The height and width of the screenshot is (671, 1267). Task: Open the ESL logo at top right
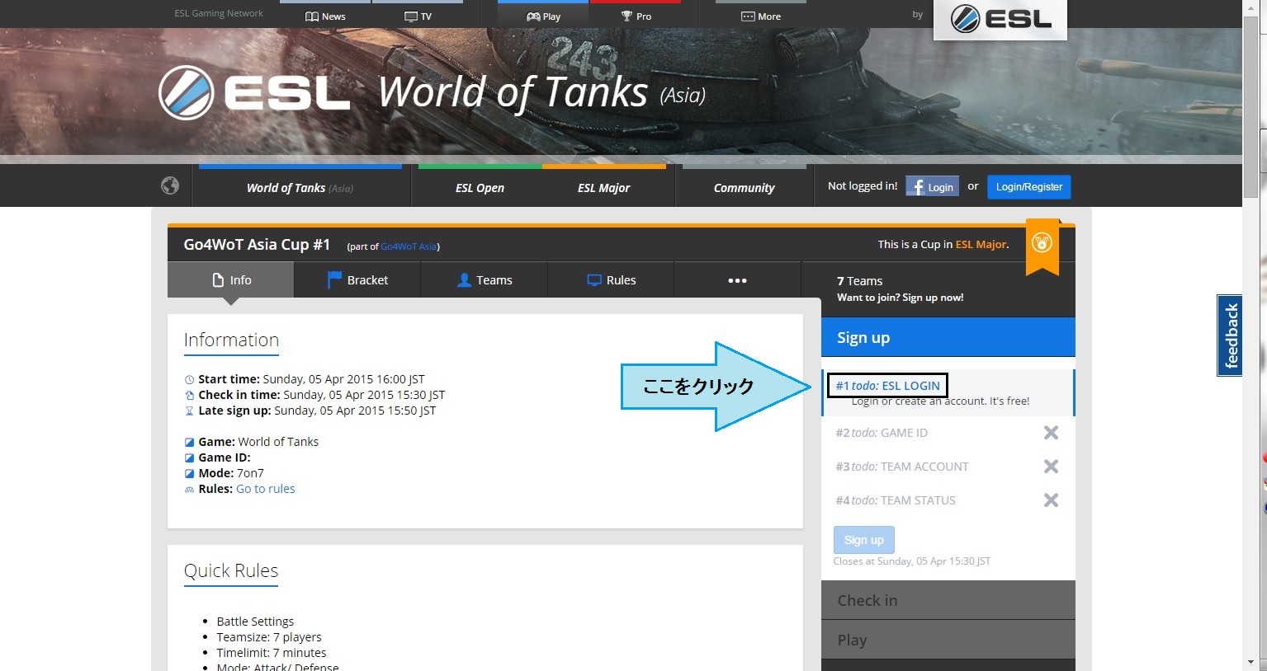pyautogui.click(x=1000, y=19)
